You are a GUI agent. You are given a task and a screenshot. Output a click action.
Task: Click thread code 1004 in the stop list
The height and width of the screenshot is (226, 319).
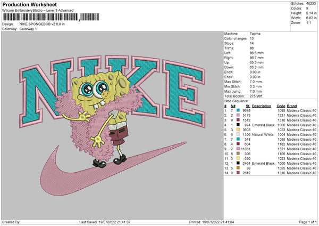tap(281, 135)
